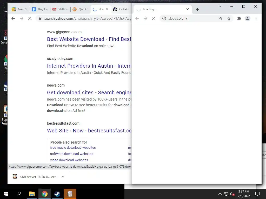Open the notification center icon
Image resolution: width=266 pixels, height=199 pixels.
[x=257, y=194]
